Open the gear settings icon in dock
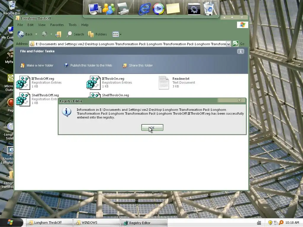Image resolution: width=303 pixels, height=227 pixels. click(194, 9)
